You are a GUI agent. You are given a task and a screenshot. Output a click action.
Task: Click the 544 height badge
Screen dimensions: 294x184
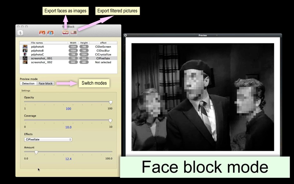pos(84,58)
